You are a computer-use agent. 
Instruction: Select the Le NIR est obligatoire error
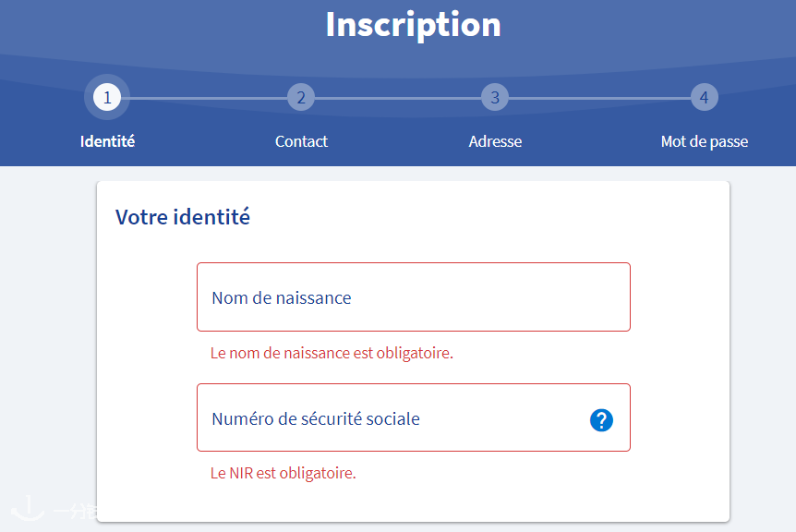point(283,473)
